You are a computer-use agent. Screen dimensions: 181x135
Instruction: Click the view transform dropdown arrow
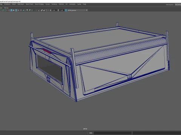87,10
